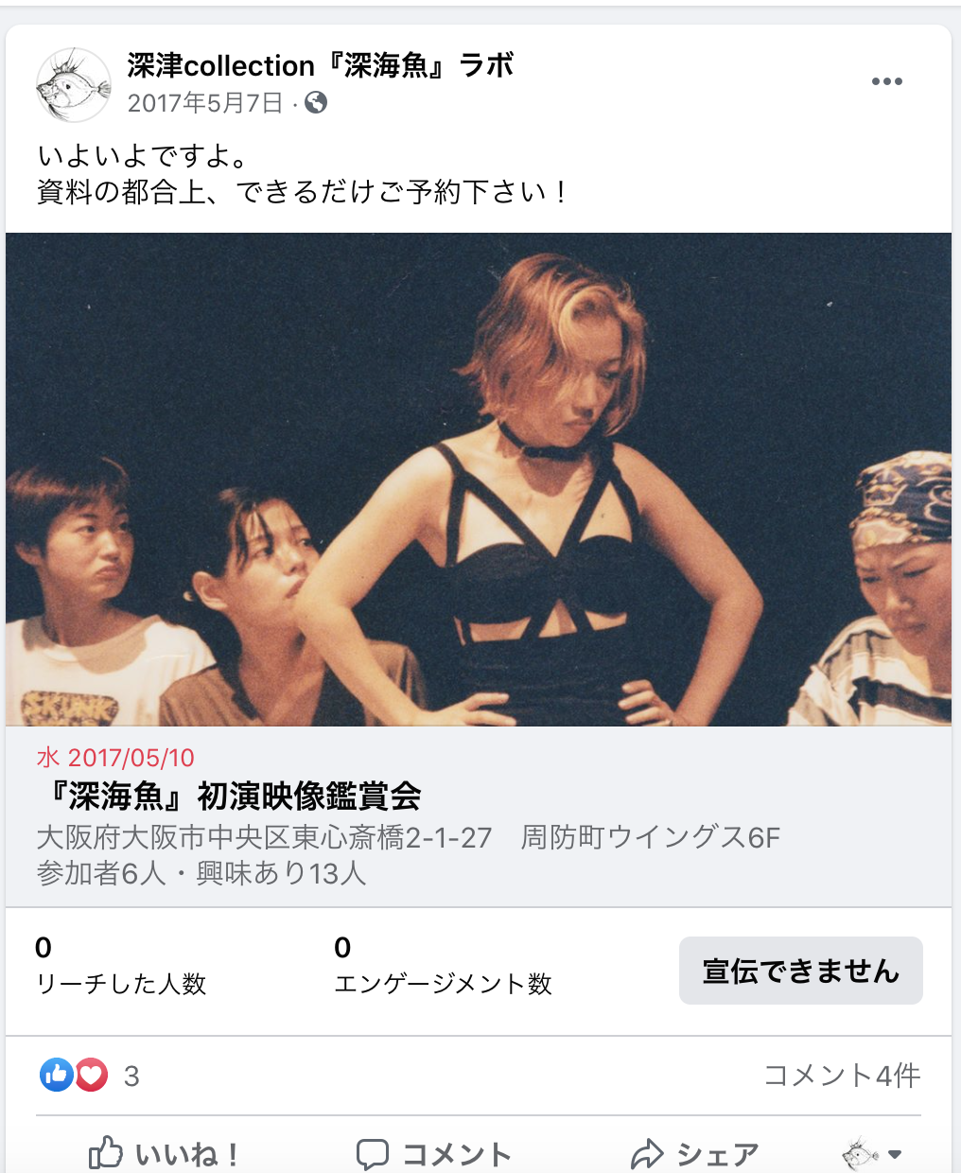Viewport: 961px width, 1173px height.
Task: Click the 2017年5月7日 post date link
Action: tap(205, 102)
